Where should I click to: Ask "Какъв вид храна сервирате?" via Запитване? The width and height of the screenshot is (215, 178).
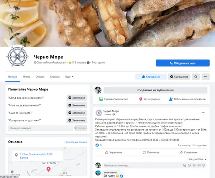click(x=77, y=98)
